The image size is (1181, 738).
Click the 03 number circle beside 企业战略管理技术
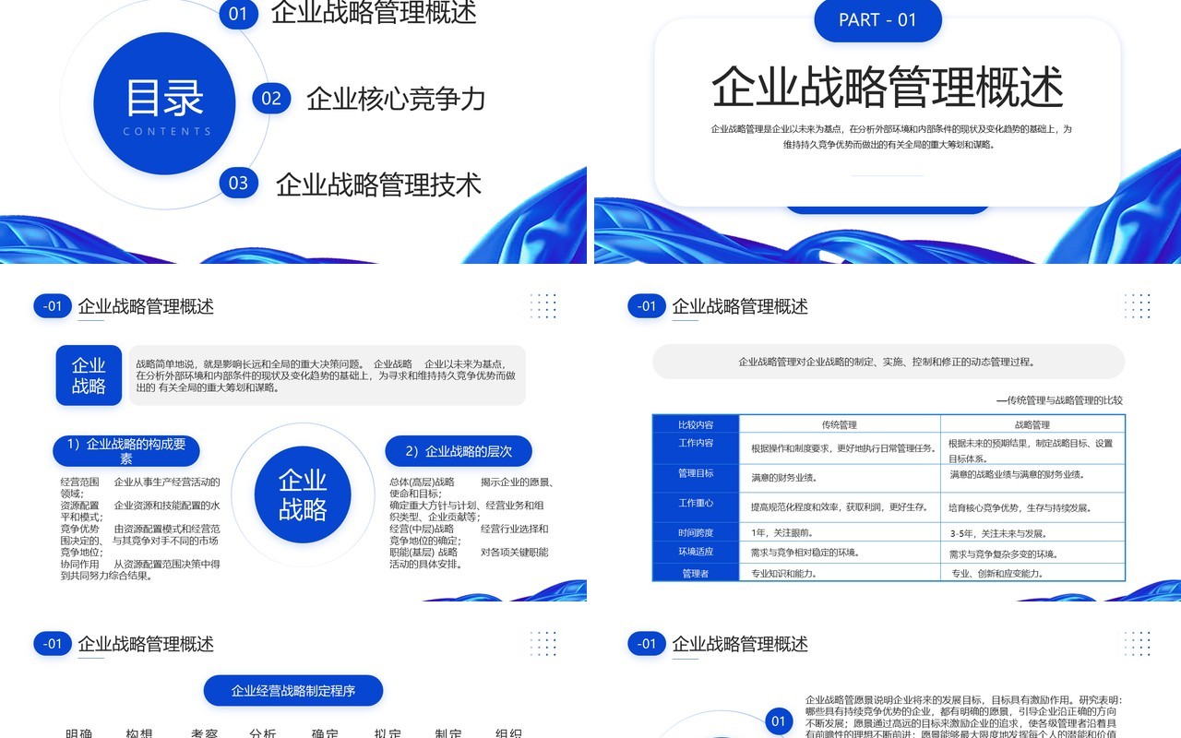[x=239, y=183]
